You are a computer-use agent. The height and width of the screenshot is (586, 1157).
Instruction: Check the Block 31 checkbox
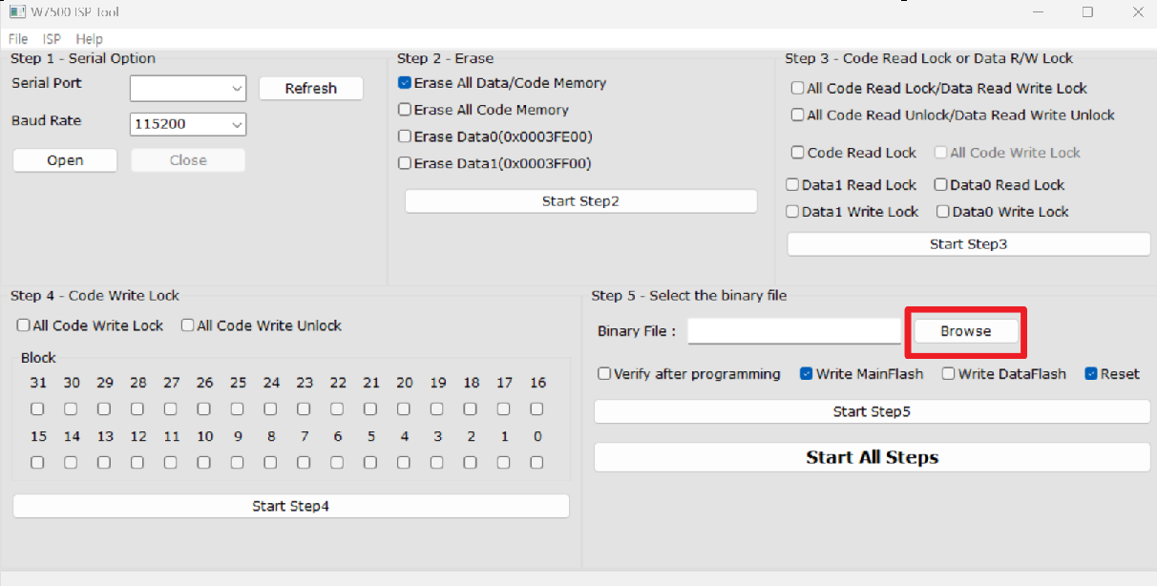pos(37,408)
